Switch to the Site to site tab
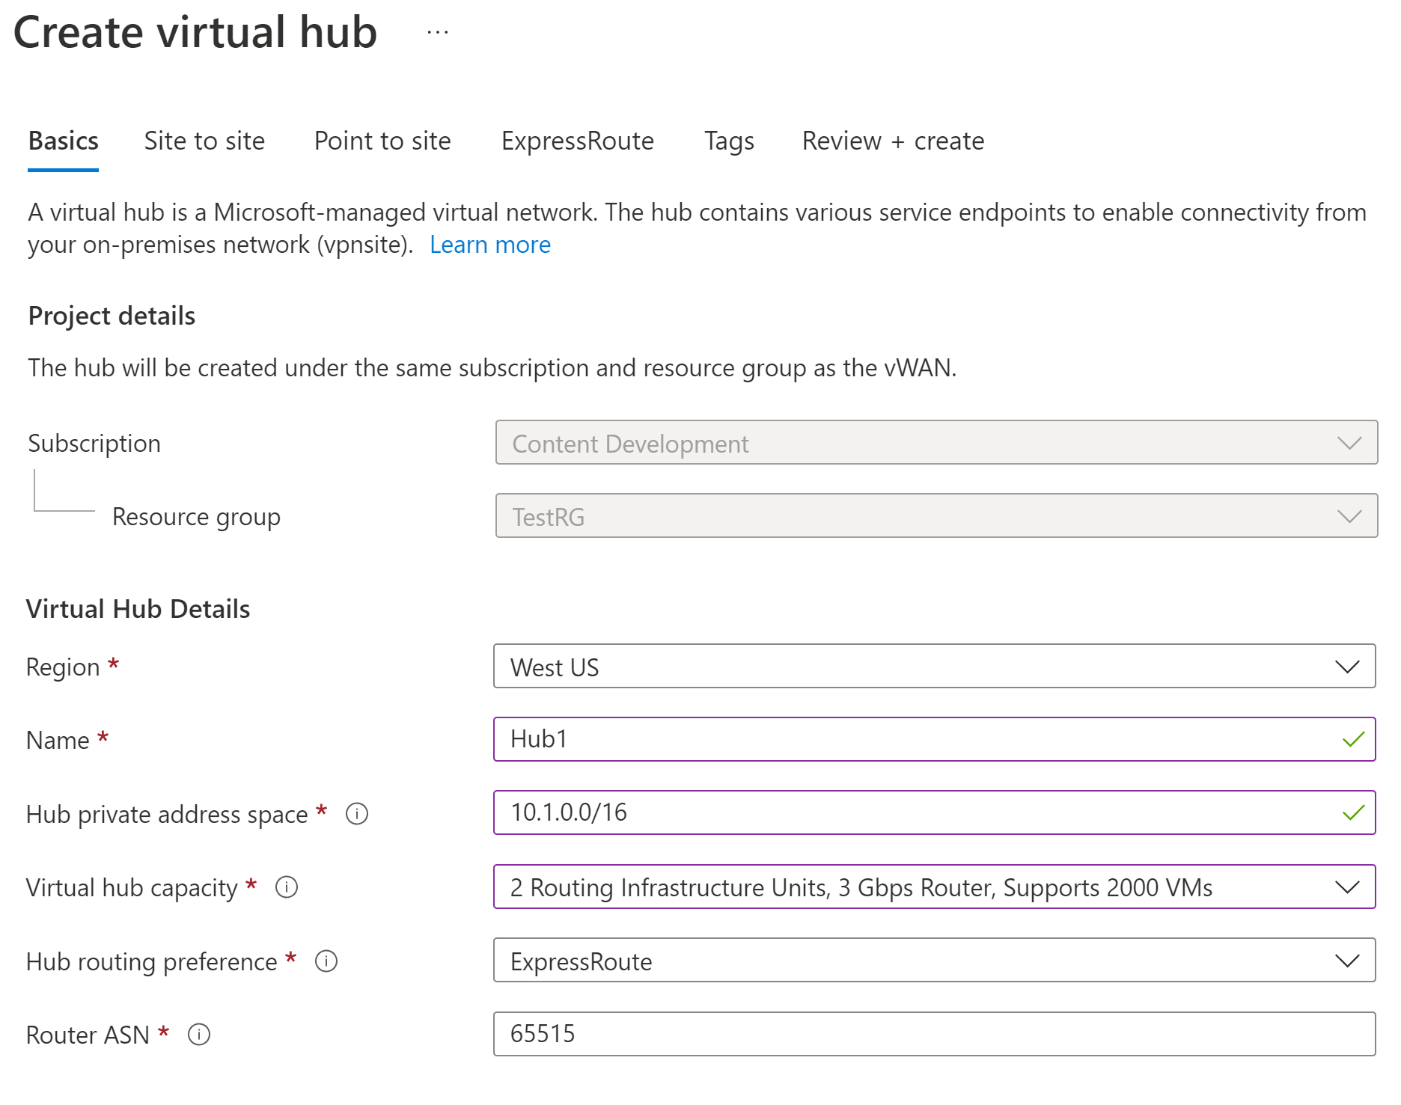The height and width of the screenshot is (1105, 1401). [204, 141]
